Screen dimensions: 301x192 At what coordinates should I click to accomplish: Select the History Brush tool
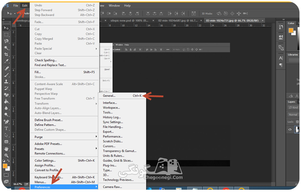click(x=6, y=88)
